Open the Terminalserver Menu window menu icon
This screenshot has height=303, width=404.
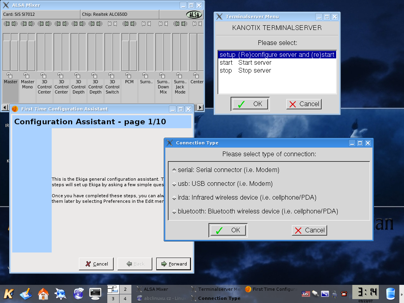(x=219, y=17)
